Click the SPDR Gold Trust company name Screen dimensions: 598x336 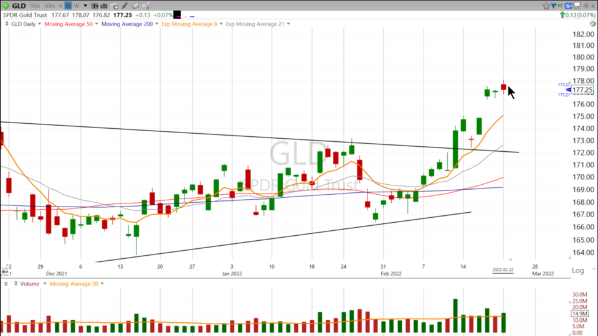pyautogui.click(x=25, y=15)
